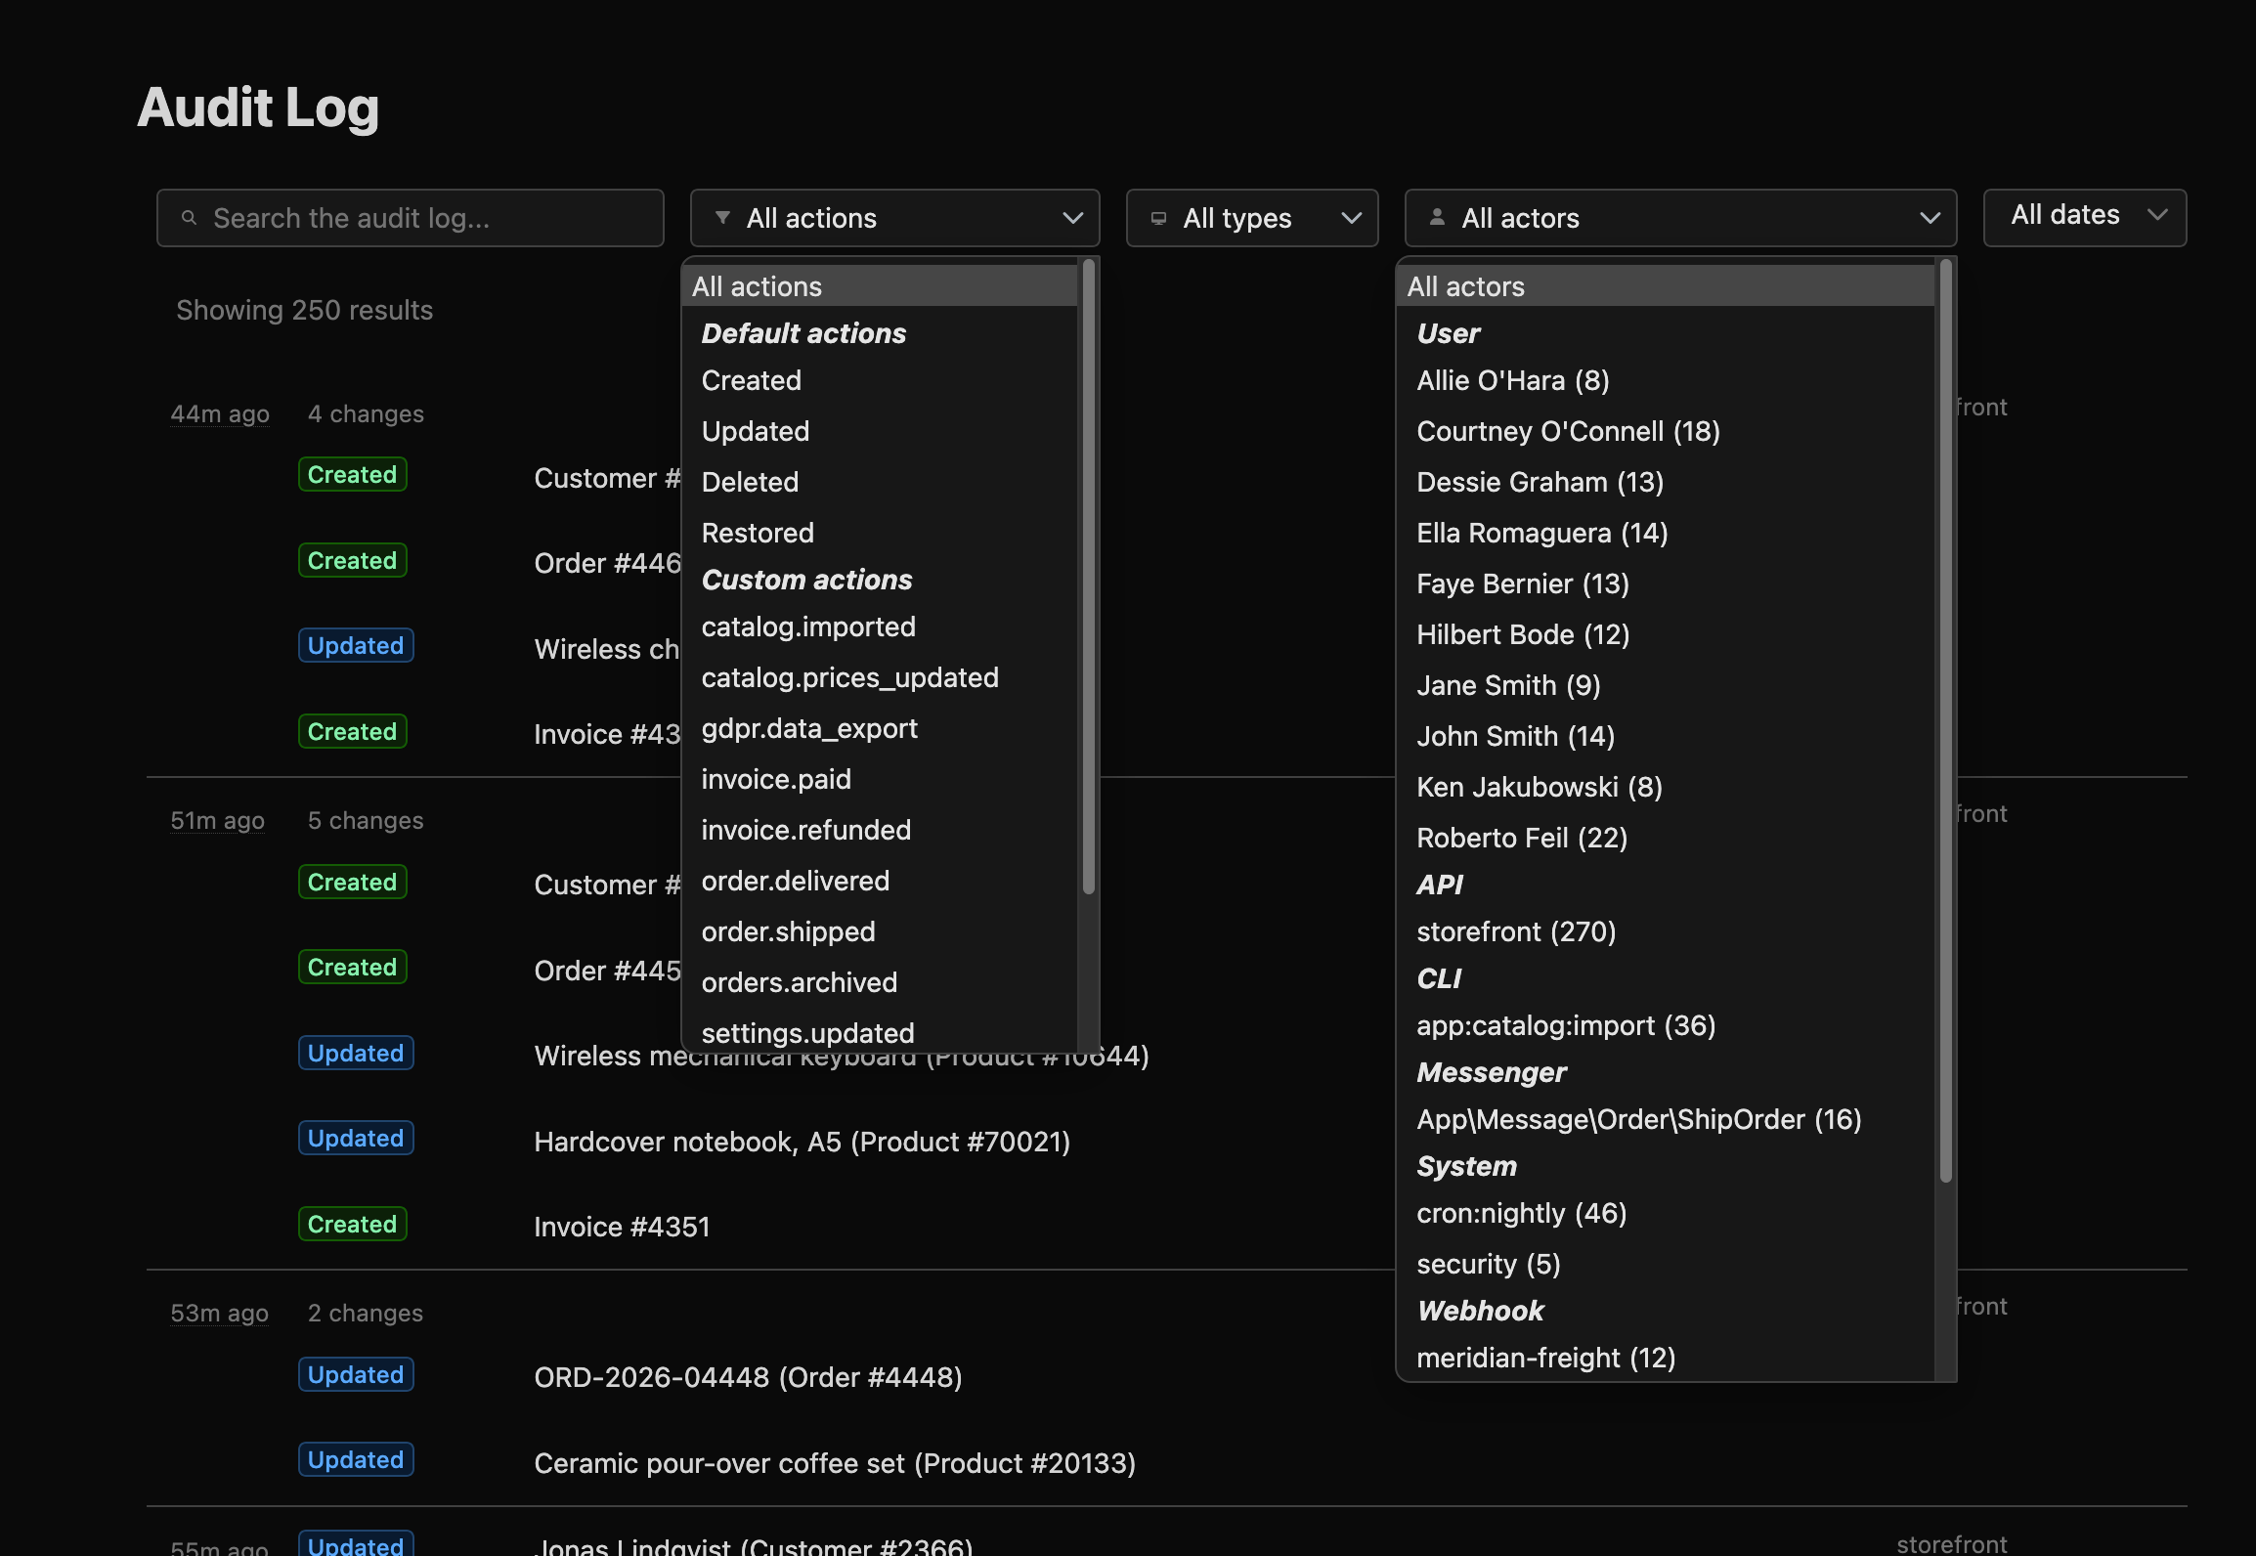The width and height of the screenshot is (2256, 1556).
Task: Filter by actor Ella Romaguera (14)
Action: (x=1666, y=533)
